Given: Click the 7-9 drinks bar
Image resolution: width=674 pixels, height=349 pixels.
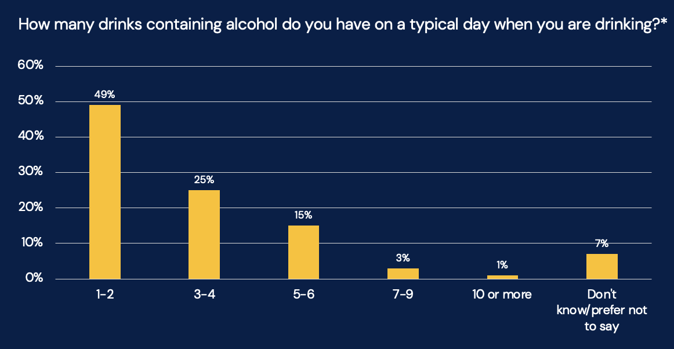Looking at the screenshot, I should pos(403,273).
